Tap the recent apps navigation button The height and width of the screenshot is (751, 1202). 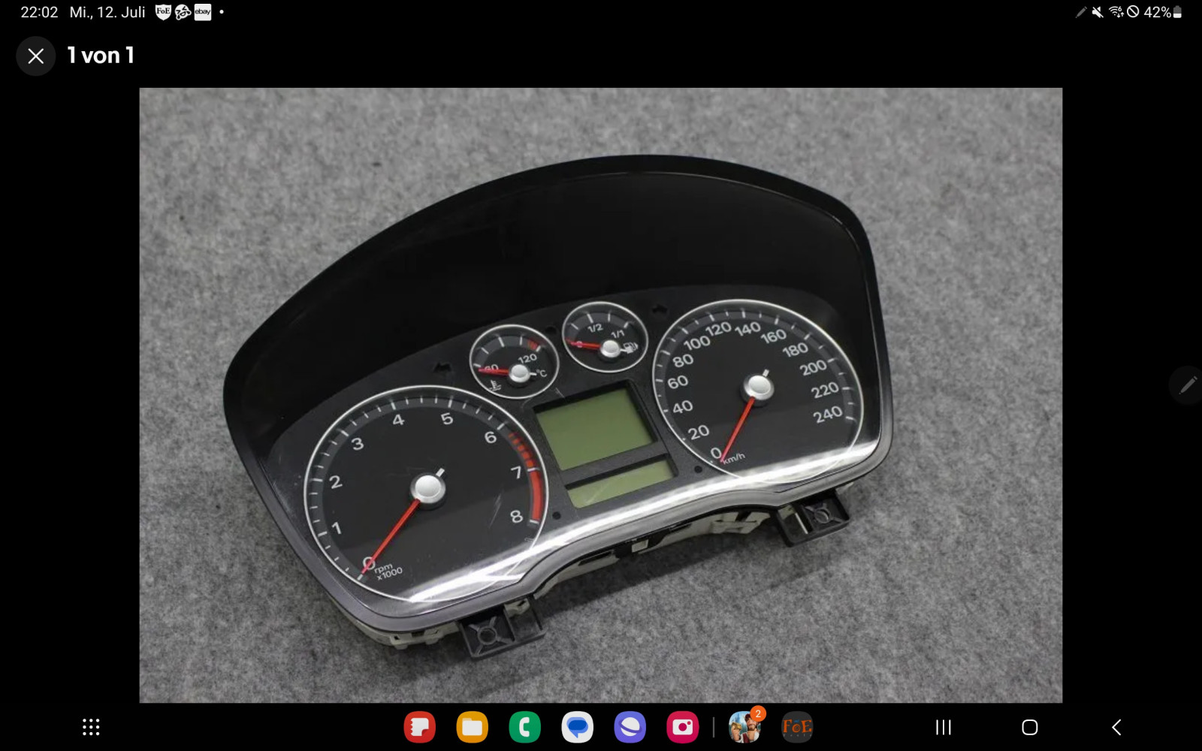943,727
